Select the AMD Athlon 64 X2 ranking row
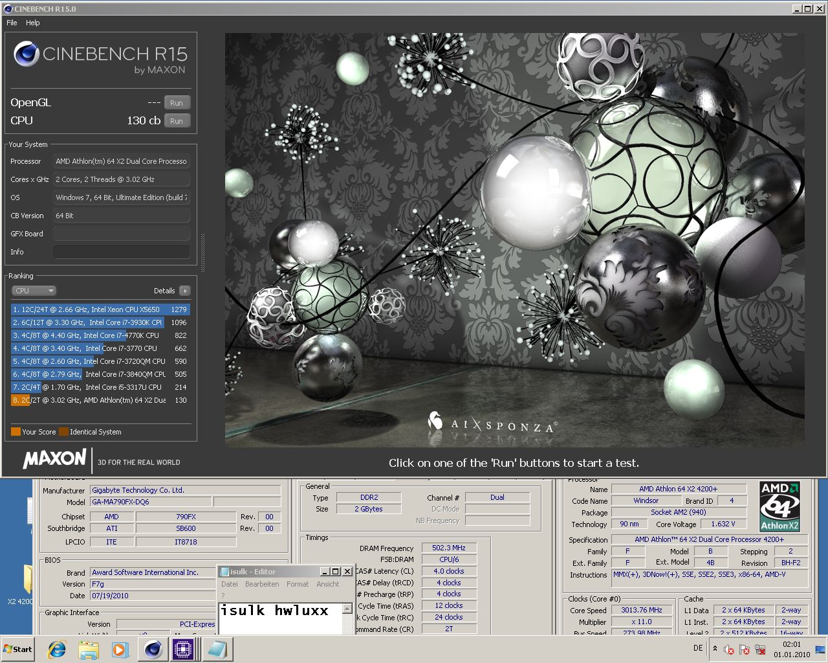Screen dimensions: 828x663 pos(100,400)
